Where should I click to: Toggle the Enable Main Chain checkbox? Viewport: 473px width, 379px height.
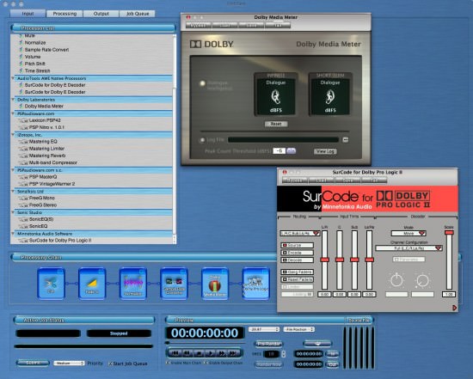[x=168, y=363]
